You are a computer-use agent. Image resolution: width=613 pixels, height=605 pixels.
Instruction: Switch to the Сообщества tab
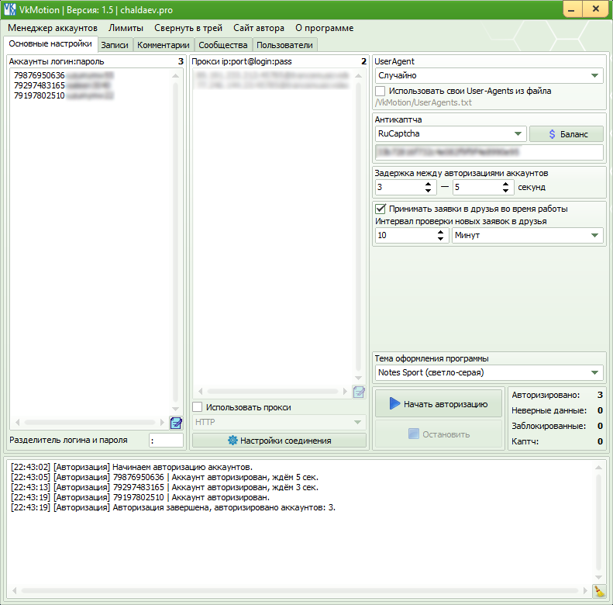pos(222,45)
